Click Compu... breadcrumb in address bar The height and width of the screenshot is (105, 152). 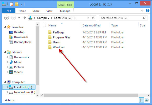point(43,18)
